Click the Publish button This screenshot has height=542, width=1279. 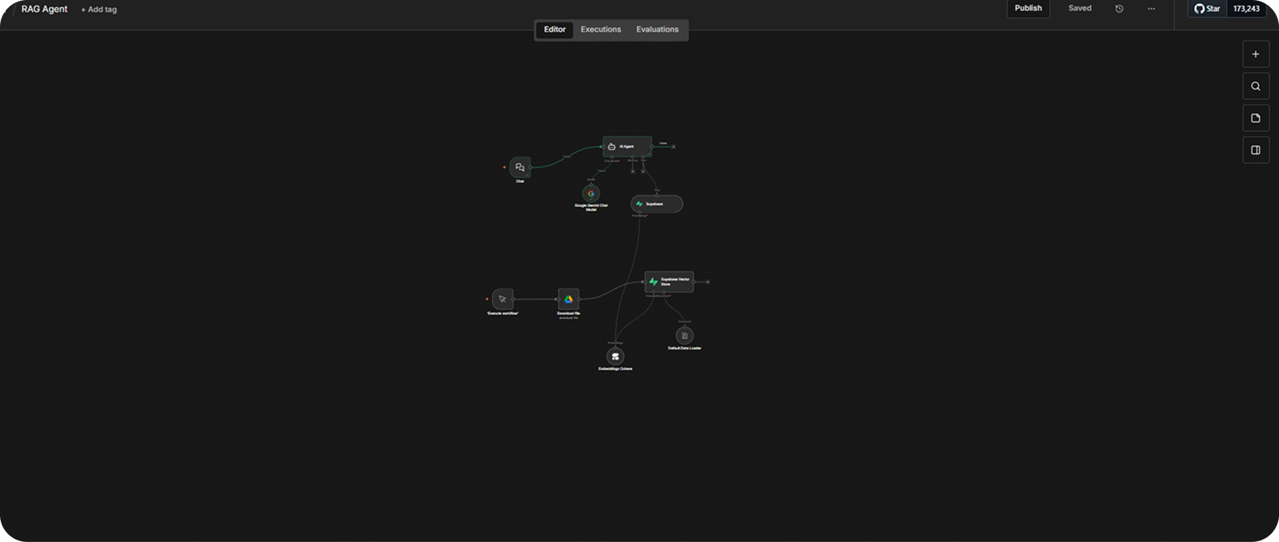[1028, 9]
